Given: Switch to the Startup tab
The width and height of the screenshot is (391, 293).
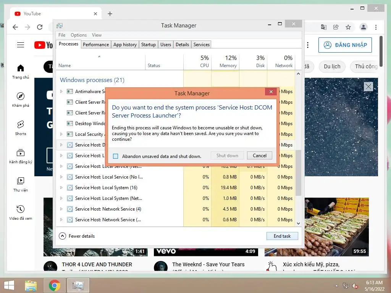Looking at the screenshot, I should tap(149, 45).
